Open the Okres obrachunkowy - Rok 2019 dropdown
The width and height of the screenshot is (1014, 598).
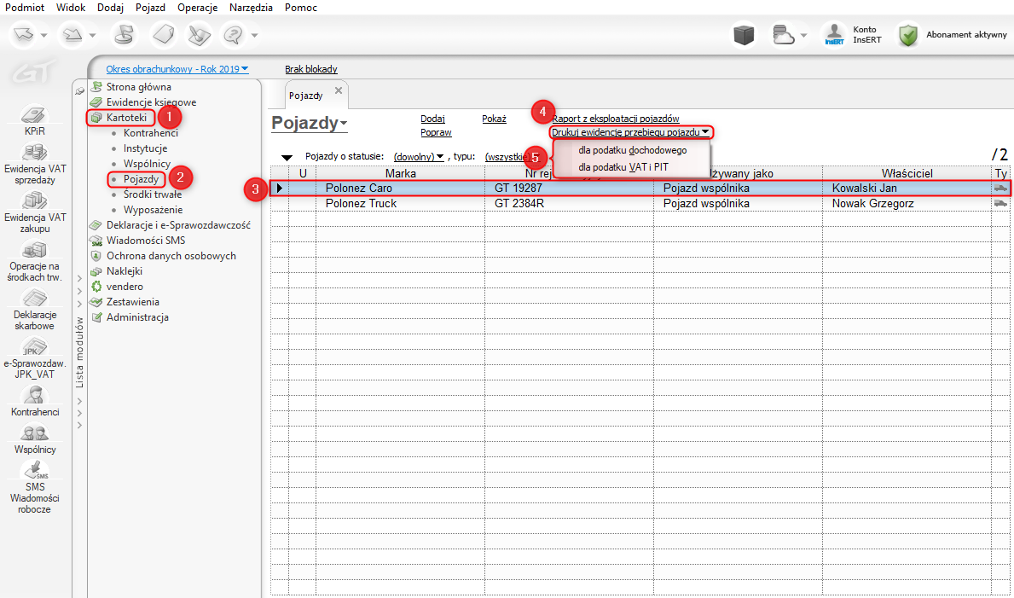(177, 68)
